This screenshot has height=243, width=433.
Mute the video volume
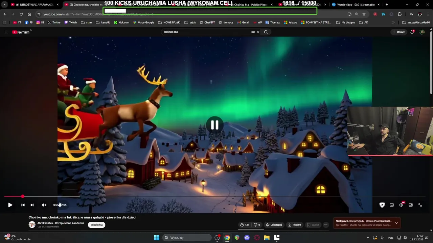point(44,205)
